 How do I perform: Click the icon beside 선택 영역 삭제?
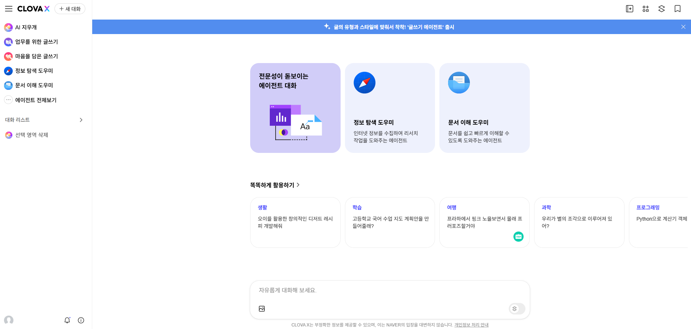pyautogui.click(x=8, y=135)
